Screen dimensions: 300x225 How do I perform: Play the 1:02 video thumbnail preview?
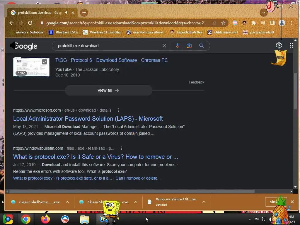(31, 67)
